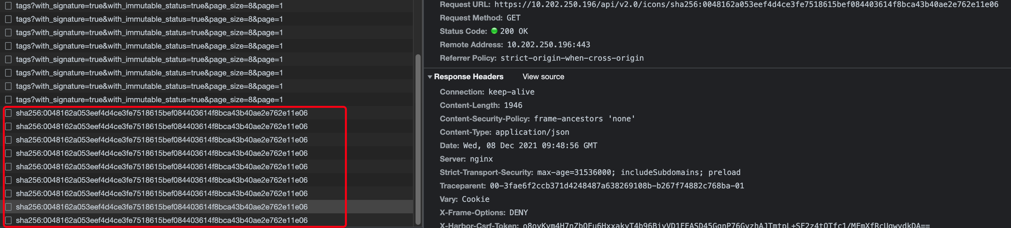The width and height of the screenshot is (1011, 228).
Task: Check the checkbox on the first sha256 request
Action: 8,113
